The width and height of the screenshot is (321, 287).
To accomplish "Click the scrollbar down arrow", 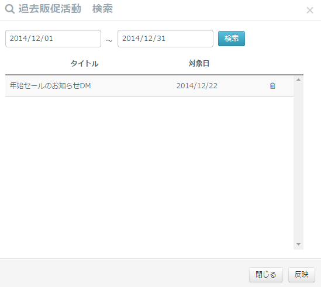I will click(x=298, y=244).
